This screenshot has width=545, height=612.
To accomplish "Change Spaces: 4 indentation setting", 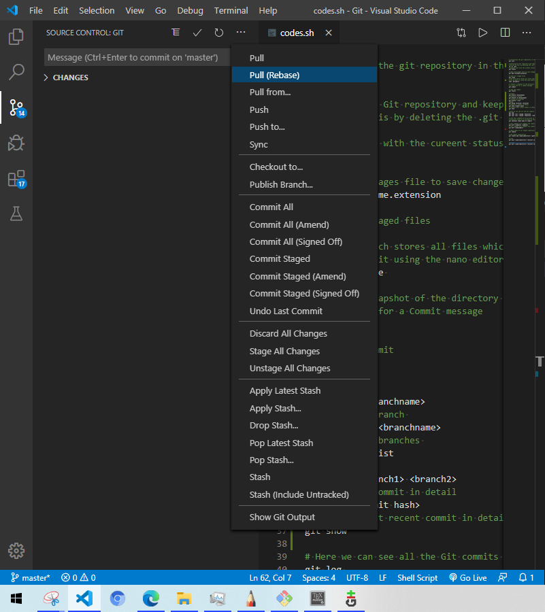I will [x=318, y=577].
